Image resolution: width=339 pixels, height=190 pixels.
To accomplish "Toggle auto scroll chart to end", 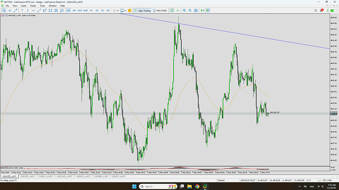I will [x=202, y=10].
